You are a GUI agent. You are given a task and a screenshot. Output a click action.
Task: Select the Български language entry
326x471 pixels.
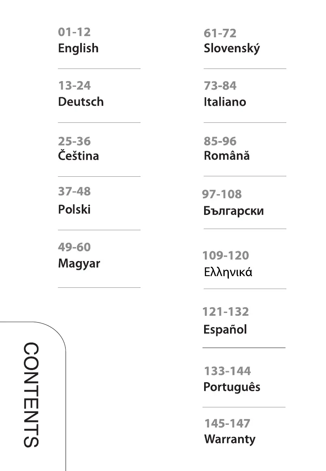234,211
